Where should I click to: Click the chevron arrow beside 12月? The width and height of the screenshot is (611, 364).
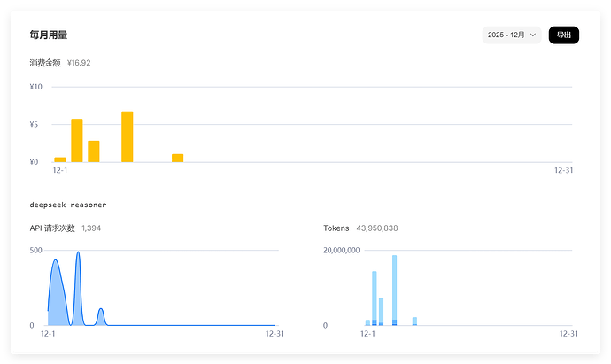pyautogui.click(x=533, y=35)
